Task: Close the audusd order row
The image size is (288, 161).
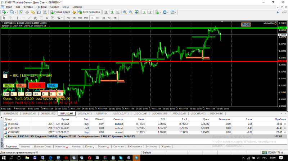Action: click(285, 124)
